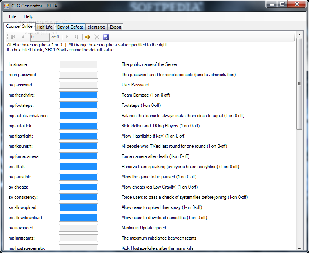Image resolution: width=309 pixels, height=253 pixels.
Task: Click the sv password input box
Action: 78,85
